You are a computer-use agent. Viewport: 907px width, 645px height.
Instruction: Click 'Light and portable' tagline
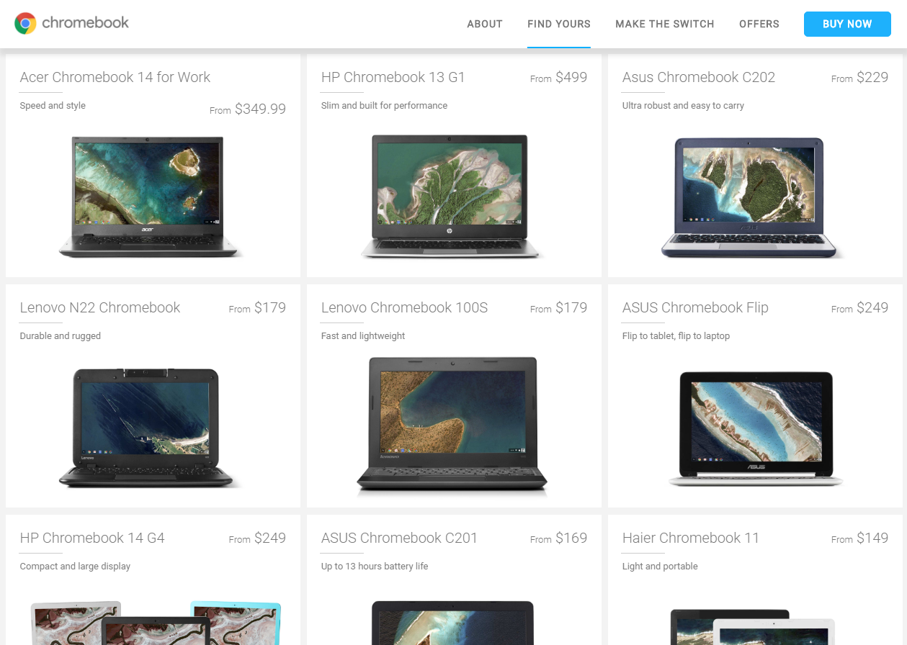(x=660, y=567)
